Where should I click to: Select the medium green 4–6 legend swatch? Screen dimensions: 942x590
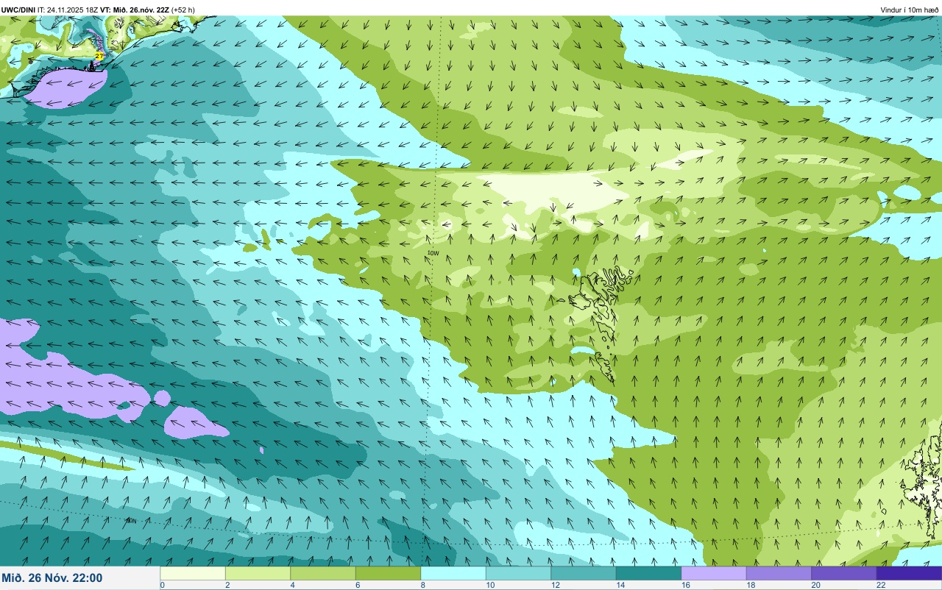(323, 573)
